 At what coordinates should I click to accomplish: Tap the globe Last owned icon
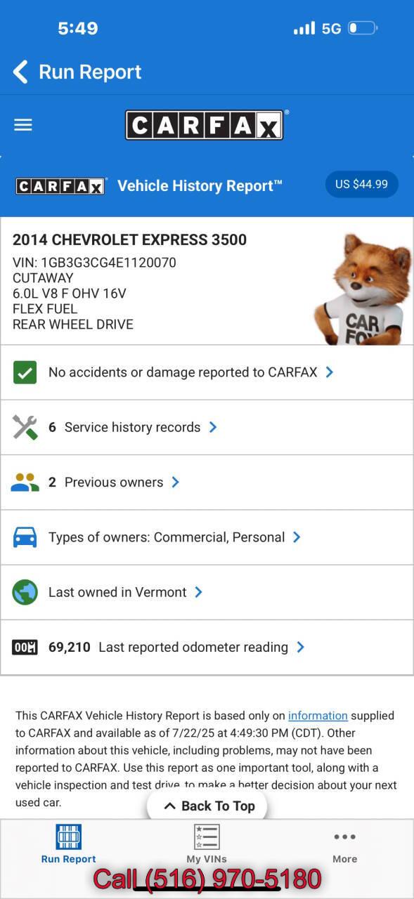tap(25, 592)
